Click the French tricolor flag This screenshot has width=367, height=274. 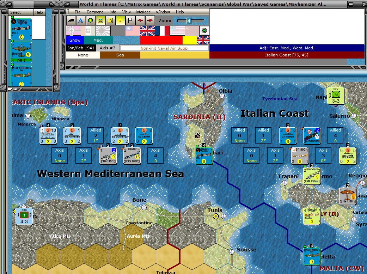[162, 31]
